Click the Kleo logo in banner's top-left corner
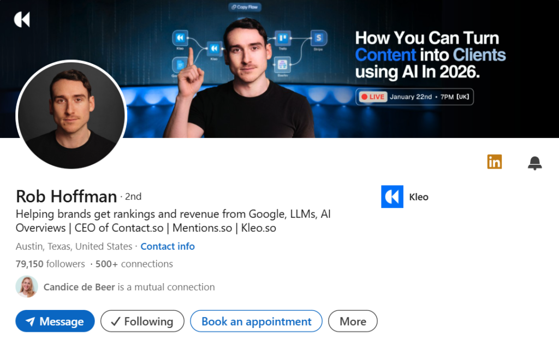The height and width of the screenshot is (347, 559). [x=22, y=20]
